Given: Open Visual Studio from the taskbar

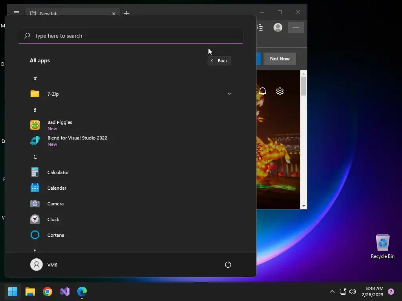Looking at the screenshot, I should pyautogui.click(x=65, y=291).
